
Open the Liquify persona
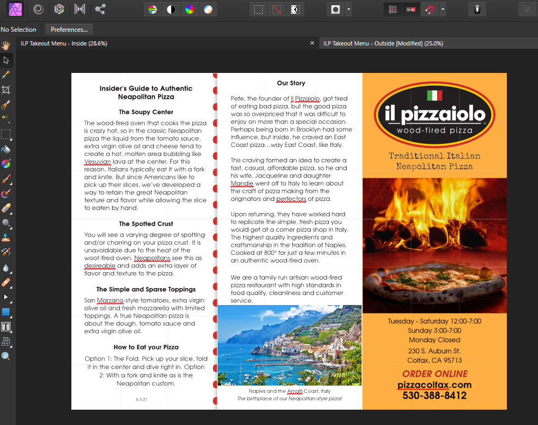(x=39, y=10)
